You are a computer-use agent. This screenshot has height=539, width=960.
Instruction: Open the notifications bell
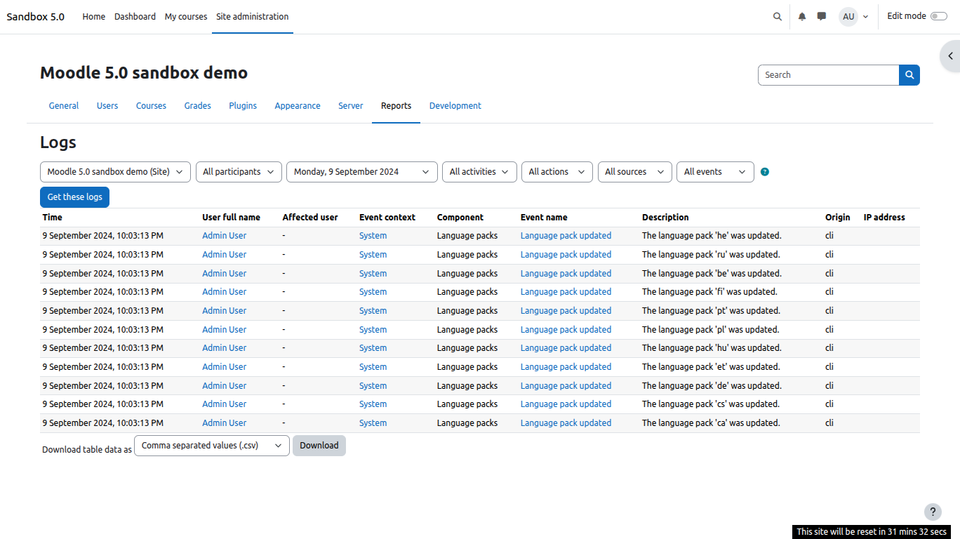tap(801, 15)
